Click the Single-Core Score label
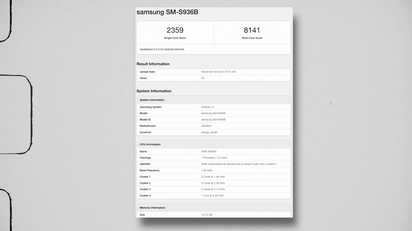 175,38
